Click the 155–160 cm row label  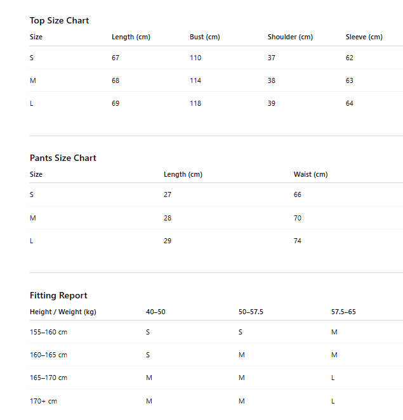coord(48,332)
